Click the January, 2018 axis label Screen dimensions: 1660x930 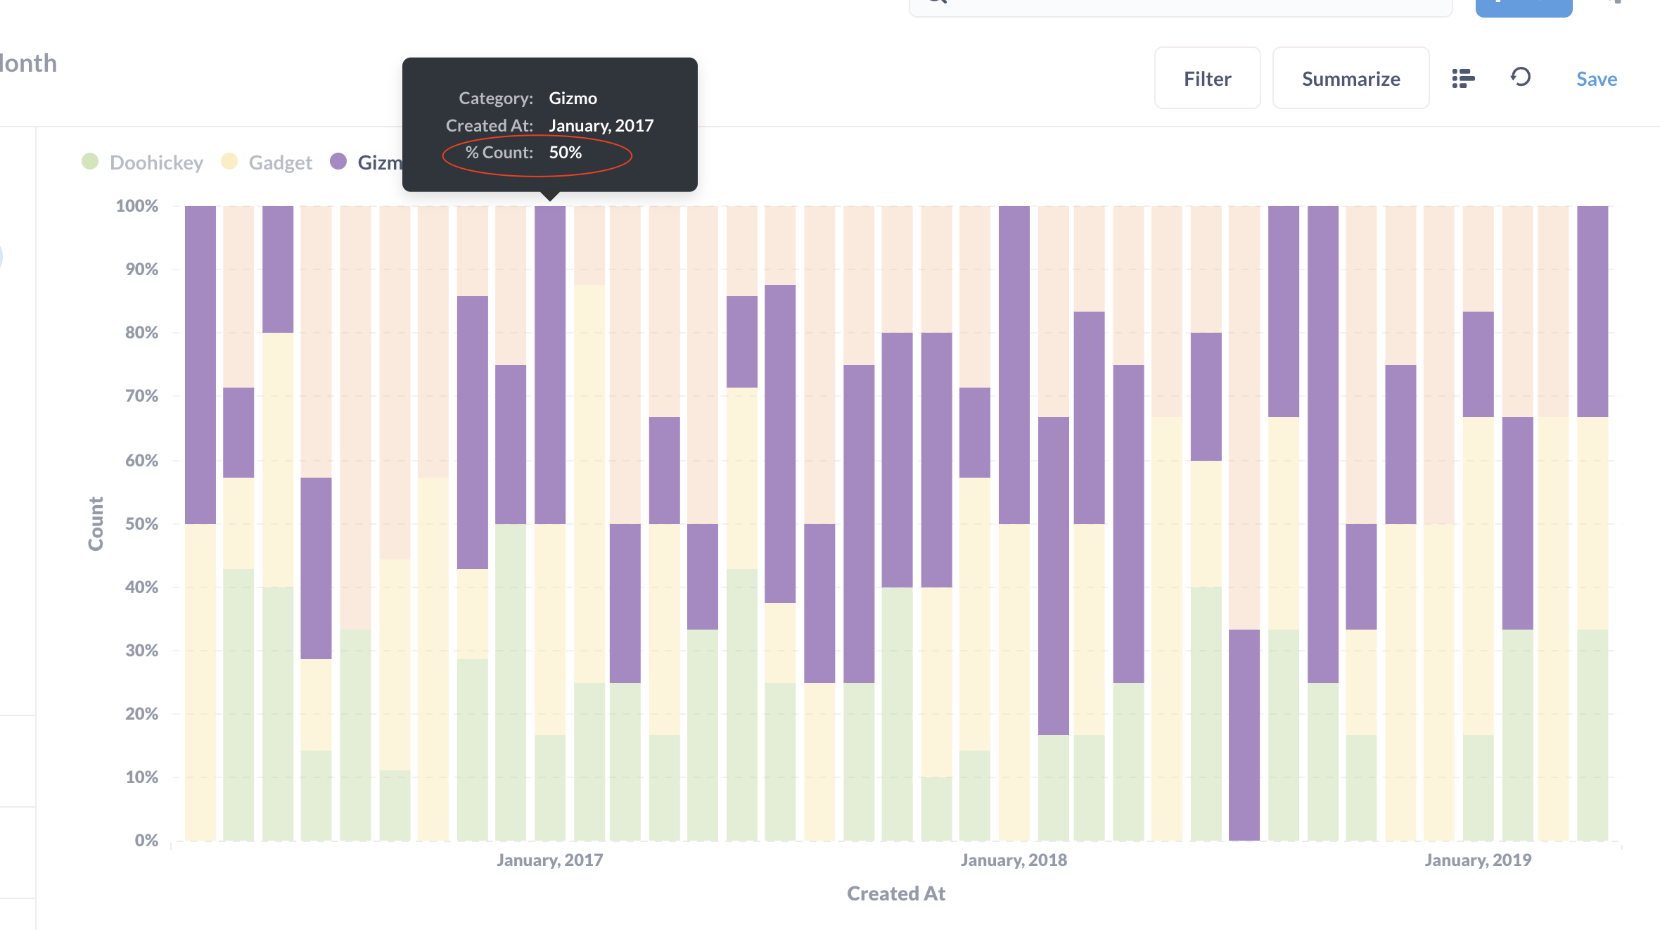(1014, 859)
